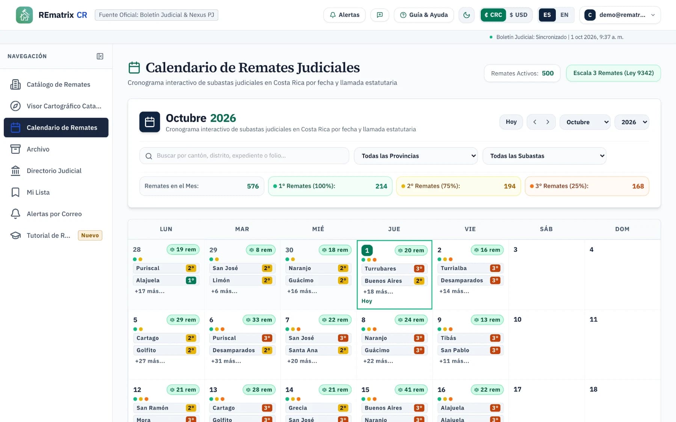
Task: Click the Directorio Judicial building icon
Action: 15,171
